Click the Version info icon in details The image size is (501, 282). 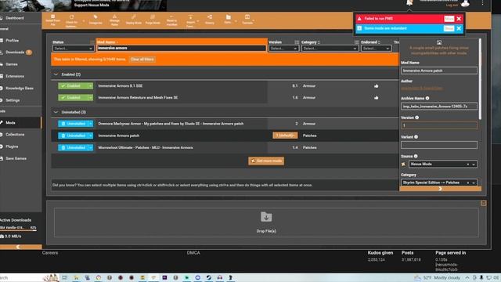coord(417,117)
